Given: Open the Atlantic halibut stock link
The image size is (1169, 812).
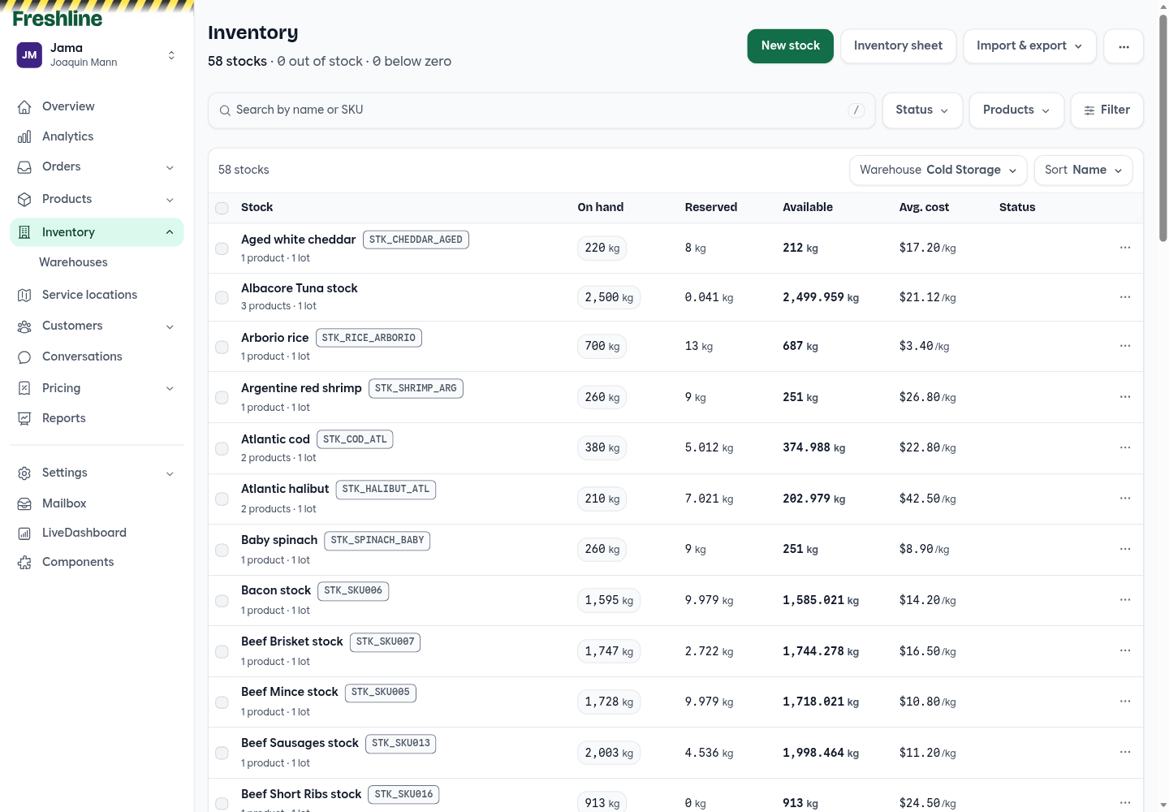Looking at the screenshot, I should [x=285, y=489].
